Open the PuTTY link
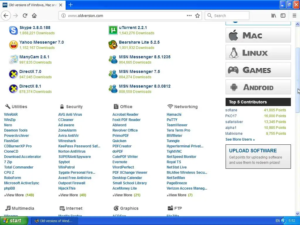This screenshot has width=300, height=225. point(172,120)
